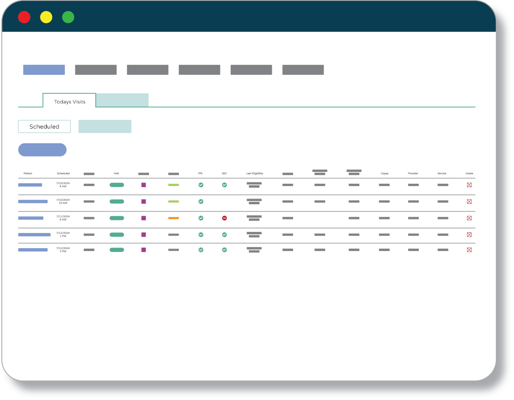Open the patient link for 7/10/2024 8 AM
The height and width of the screenshot is (400, 514).
click(x=30, y=185)
